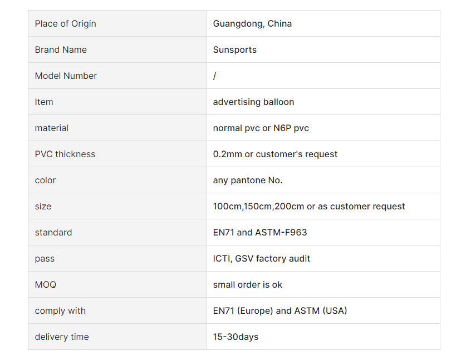Select the Guangdong, China value cell
Viewport: 466px width, 356px height.
tap(323, 23)
